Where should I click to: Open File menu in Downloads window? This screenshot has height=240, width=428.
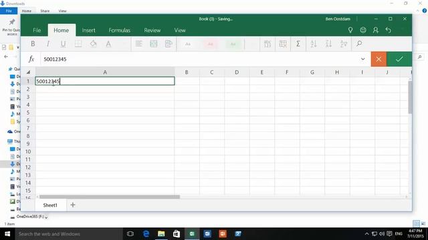[9, 11]
